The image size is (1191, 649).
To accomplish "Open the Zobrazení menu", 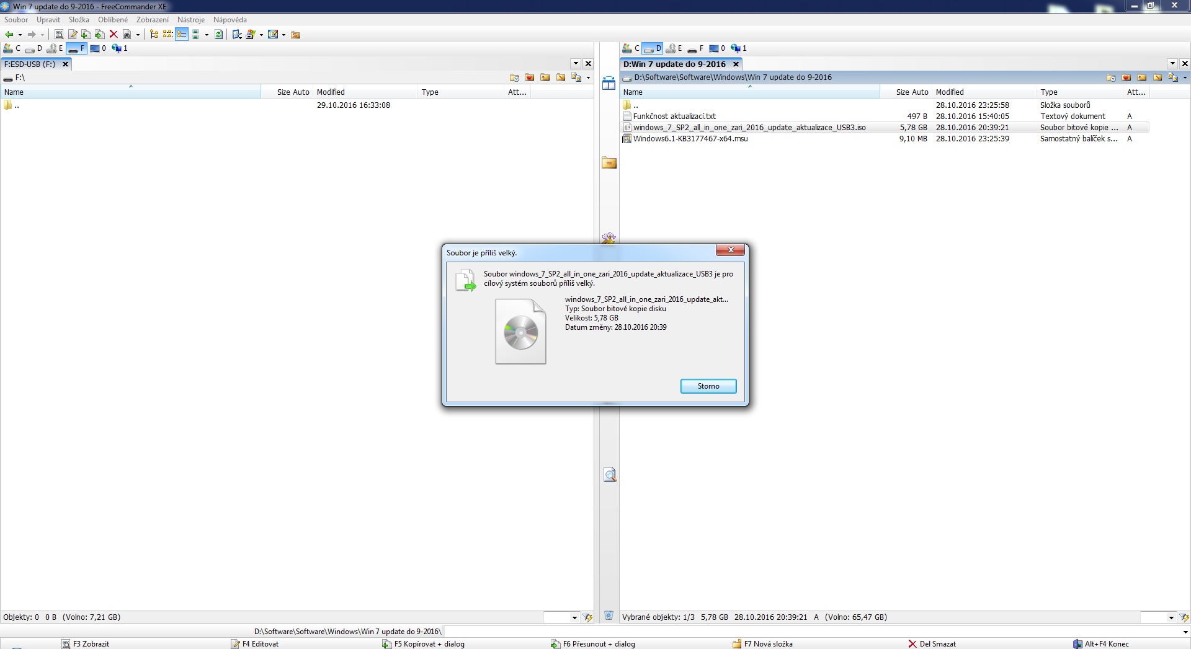I will [153, 20].
